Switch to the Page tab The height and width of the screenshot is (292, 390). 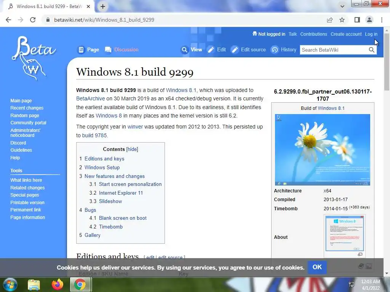(x=88, y=50)
